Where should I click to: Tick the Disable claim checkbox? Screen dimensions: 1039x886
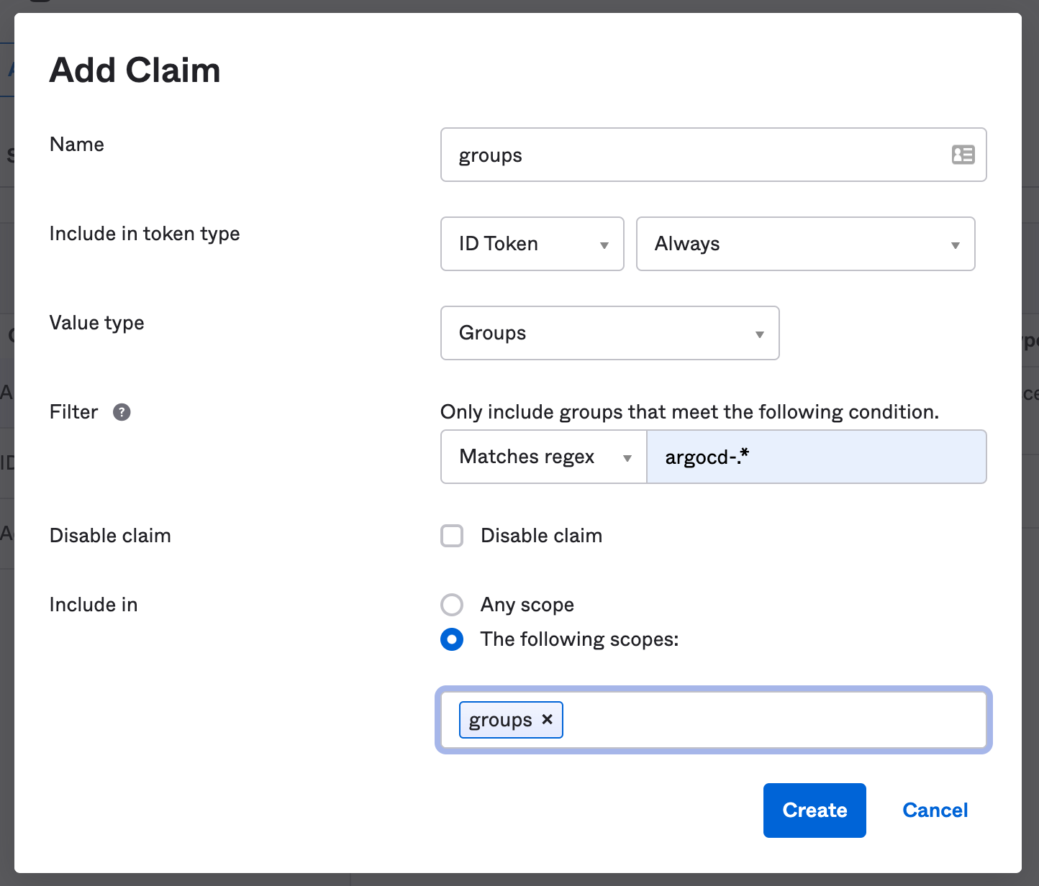pyautogui.click(x=452, y=536)
